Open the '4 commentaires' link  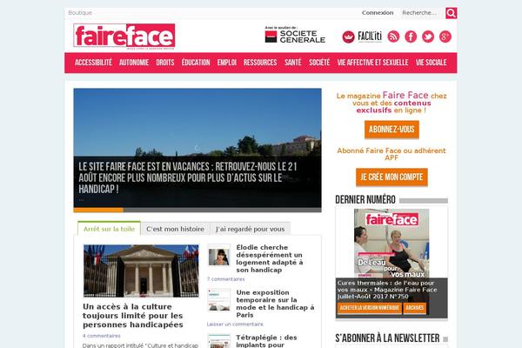102,336
